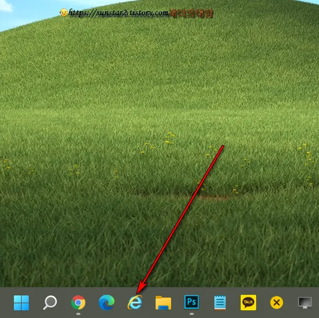Image resolution: width=319 pixels, height=318 pixels.
Task: Click the yellow circle X taskbar icon
Action: point(276,303)
